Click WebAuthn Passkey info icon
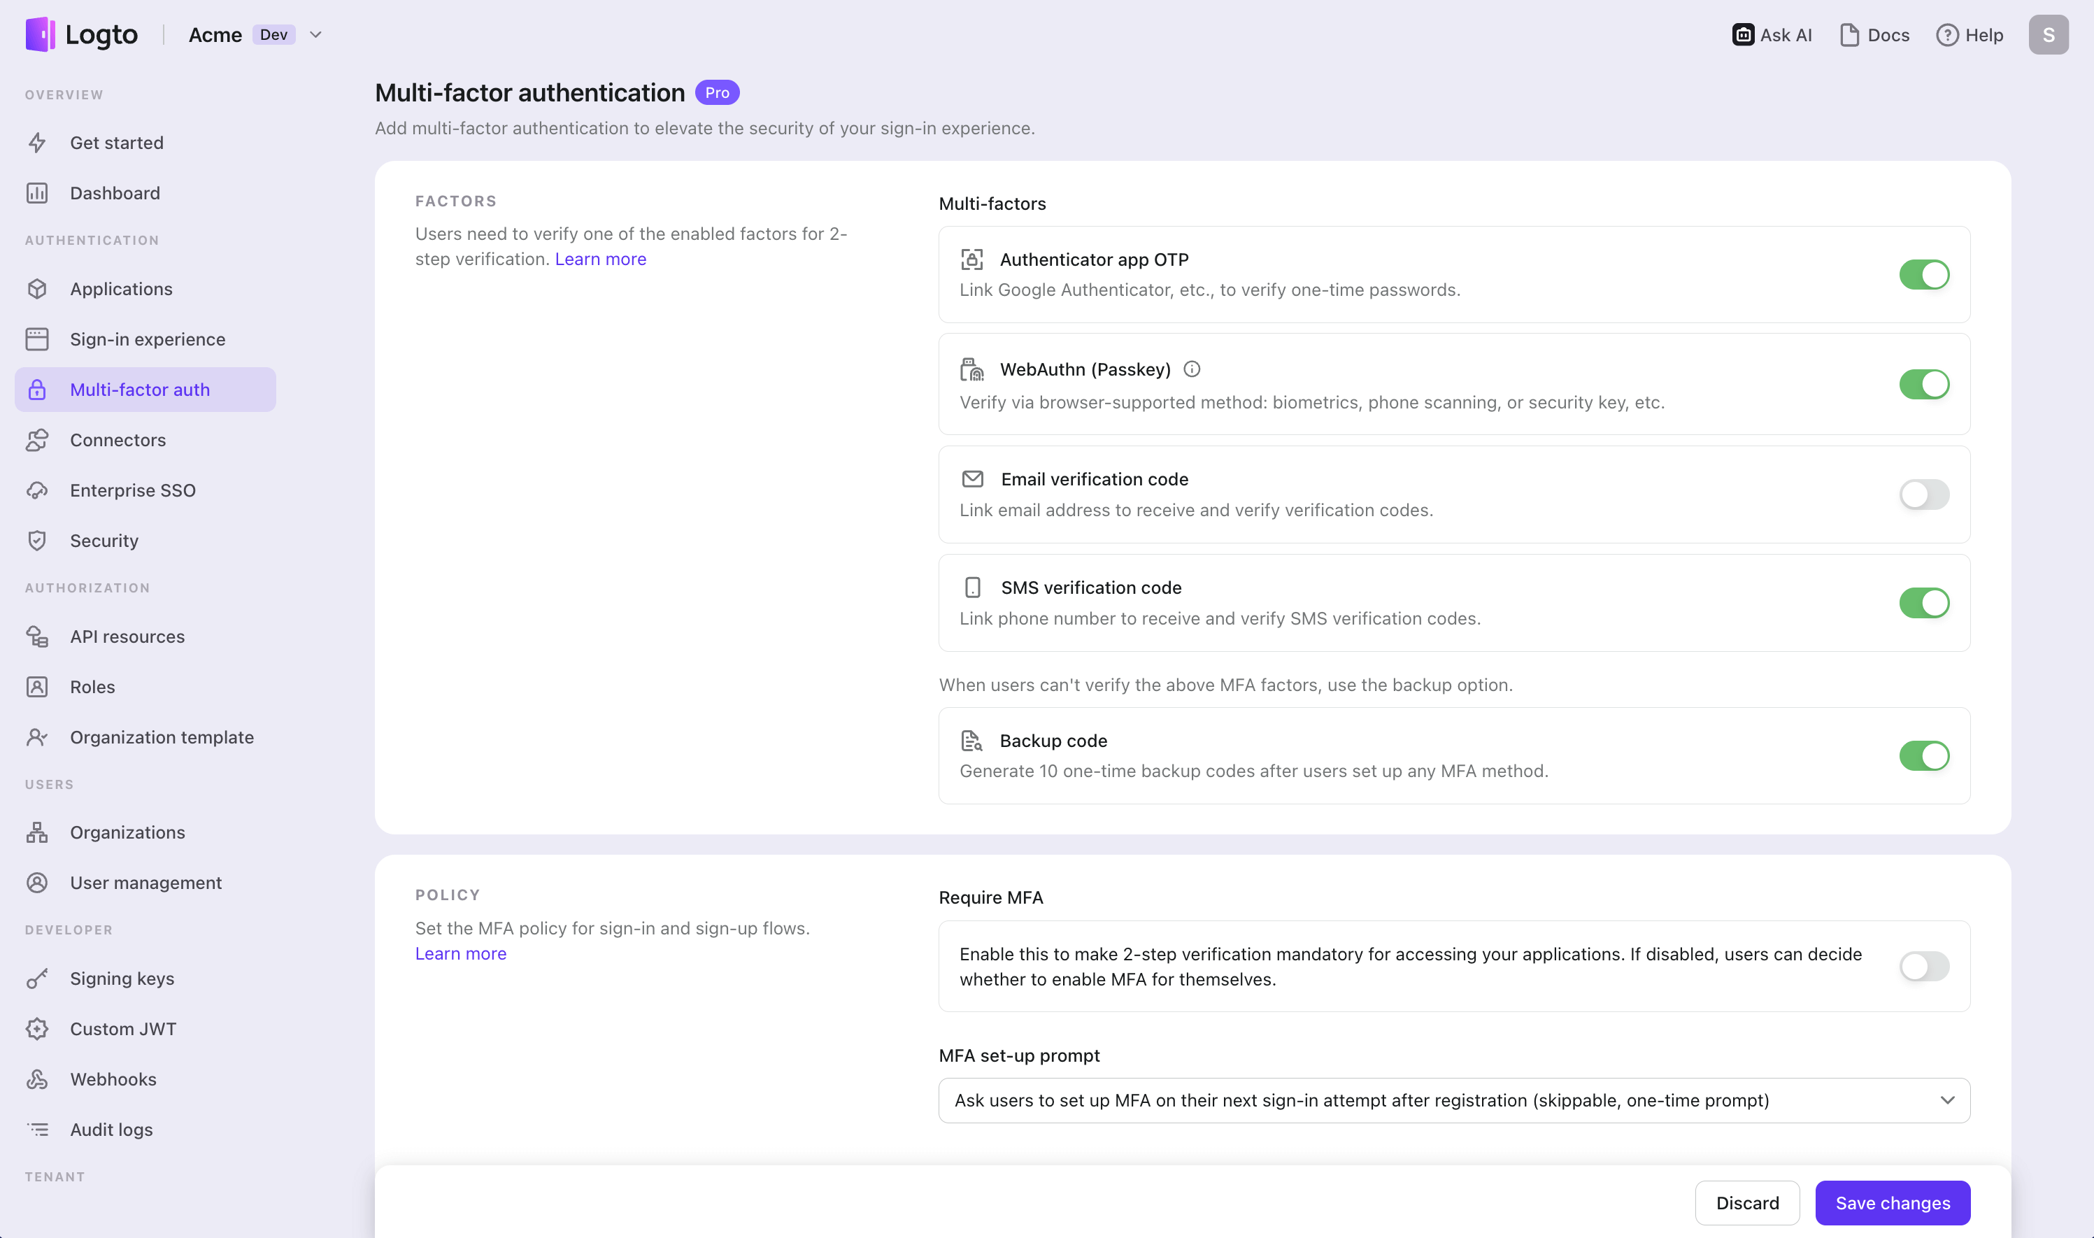 [x=1192, y=369]
